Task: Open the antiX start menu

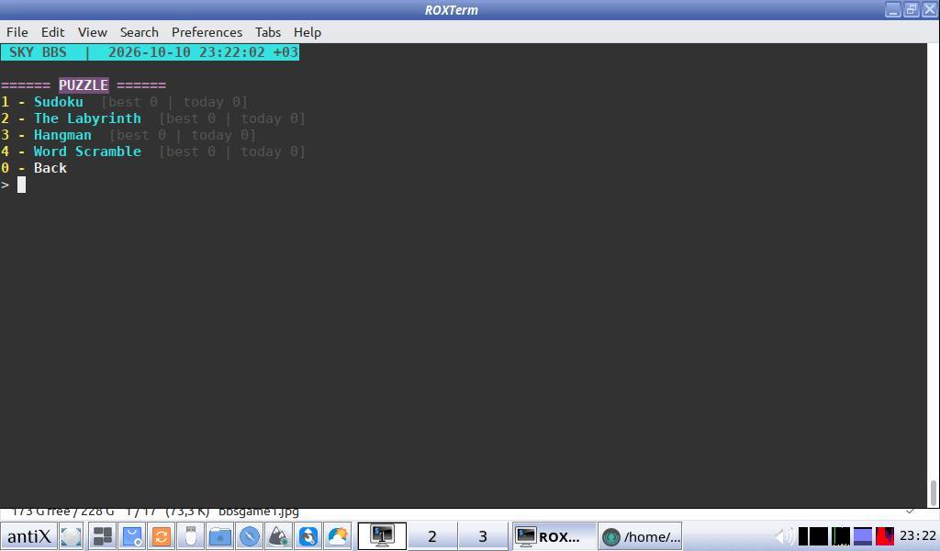Action: tap(28, 536)
